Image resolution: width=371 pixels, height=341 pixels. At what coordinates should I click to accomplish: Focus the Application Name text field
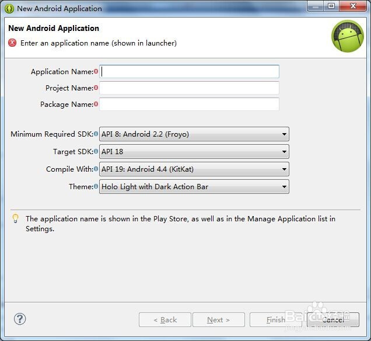point(189,71)
